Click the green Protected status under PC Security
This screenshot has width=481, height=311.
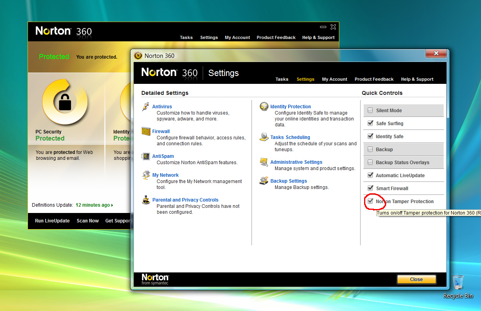coord(50,139)
